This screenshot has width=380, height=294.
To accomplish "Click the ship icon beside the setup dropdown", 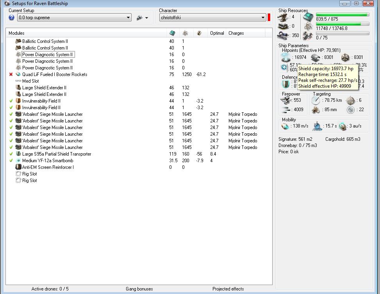I will [139, 18].
